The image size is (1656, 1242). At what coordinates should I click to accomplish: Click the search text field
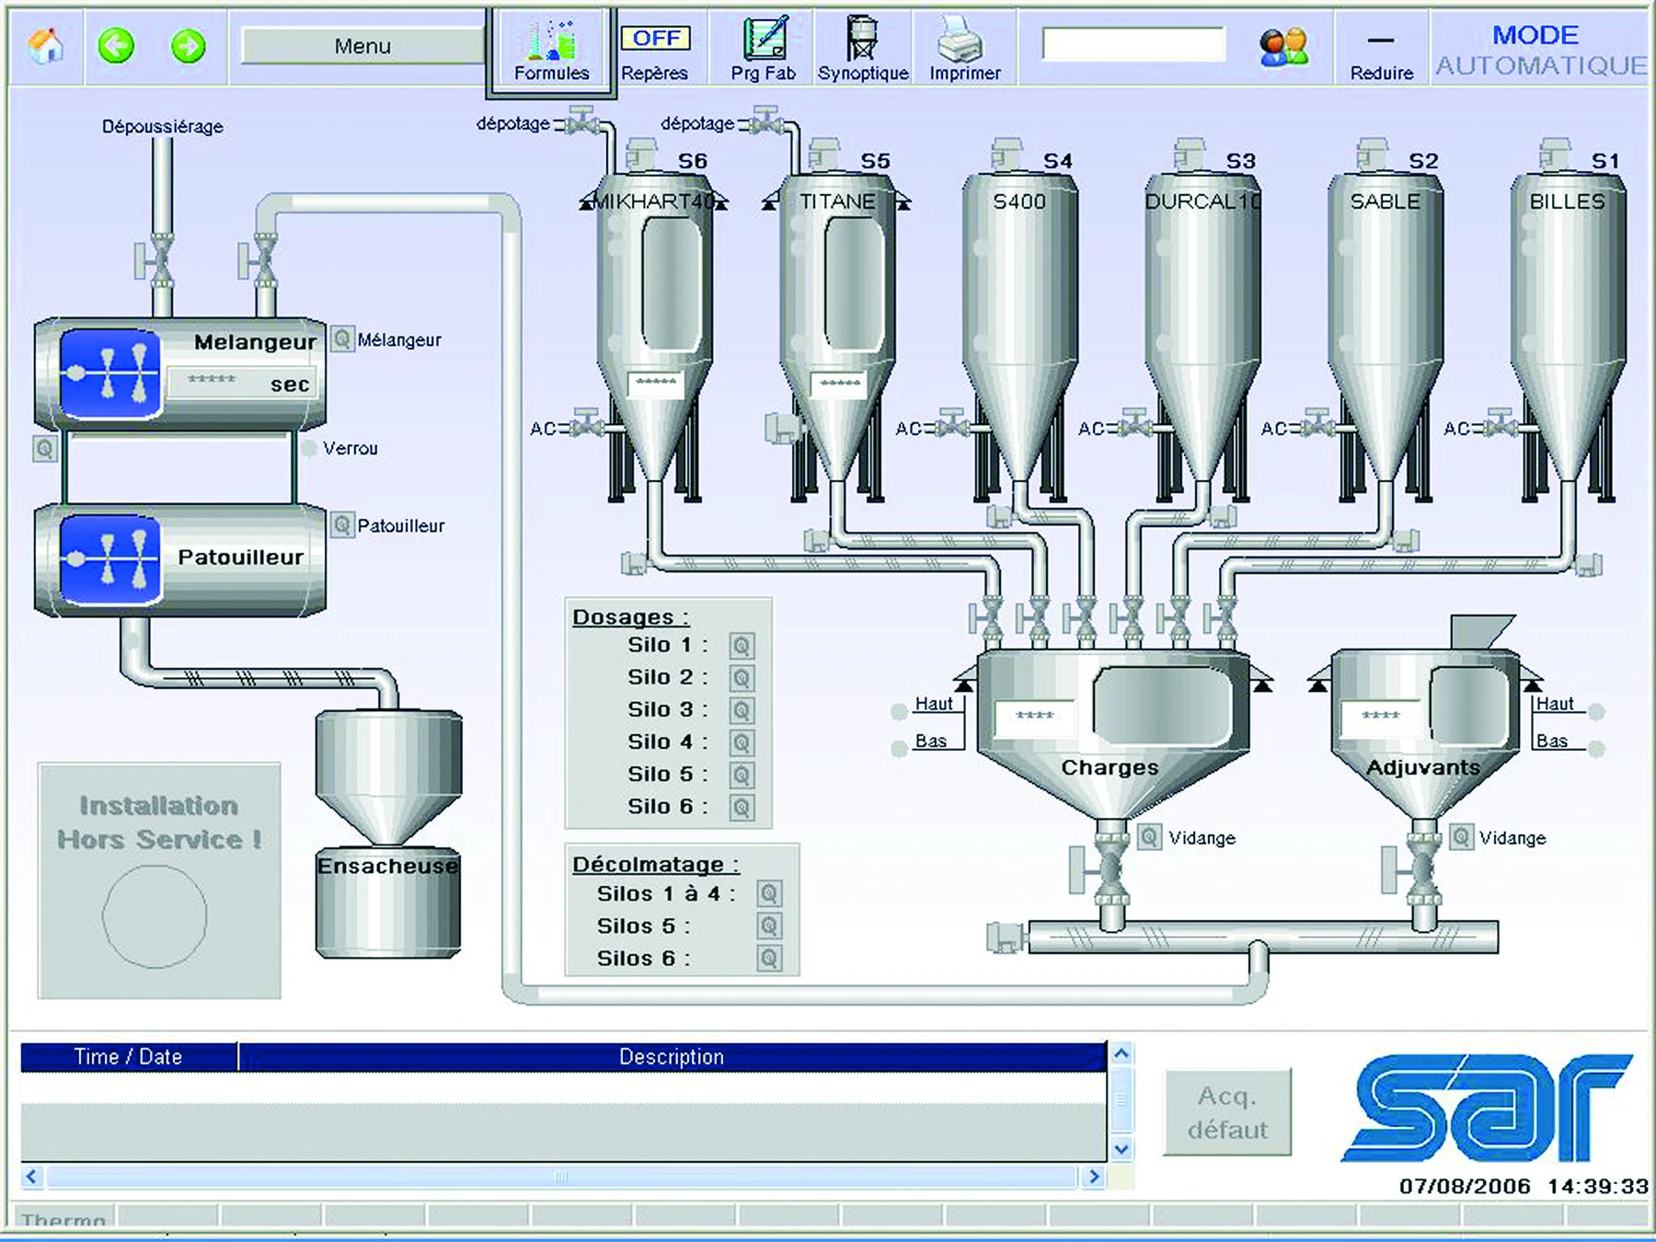tap(1136, 42)
